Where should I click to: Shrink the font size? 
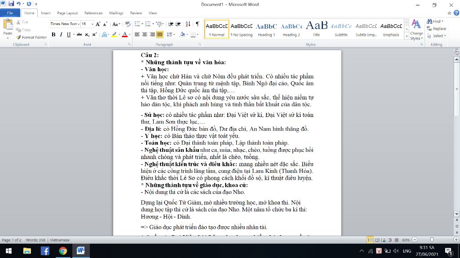pos(105,24)
